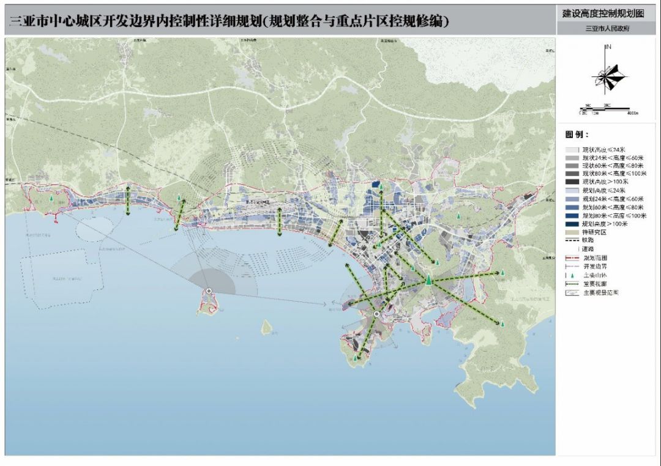Select the white viewpoint circle on western island
The width and height of the screenshot is (661, 466).
tap(209, 291)
